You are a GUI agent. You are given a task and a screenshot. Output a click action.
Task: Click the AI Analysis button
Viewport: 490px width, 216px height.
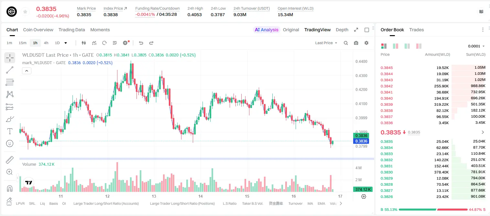(266, 30)
